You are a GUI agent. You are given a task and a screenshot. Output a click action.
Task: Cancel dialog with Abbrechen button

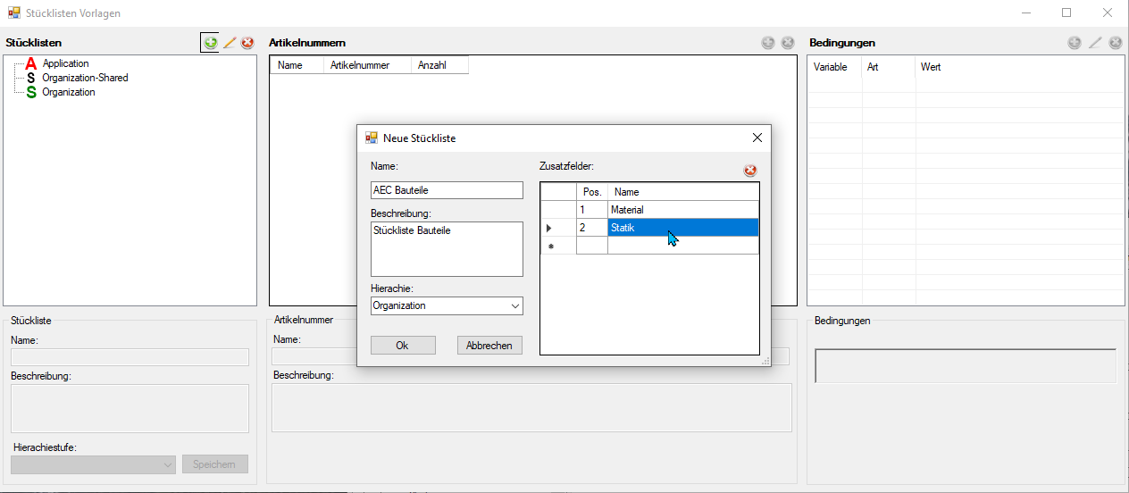click(489, 346)
